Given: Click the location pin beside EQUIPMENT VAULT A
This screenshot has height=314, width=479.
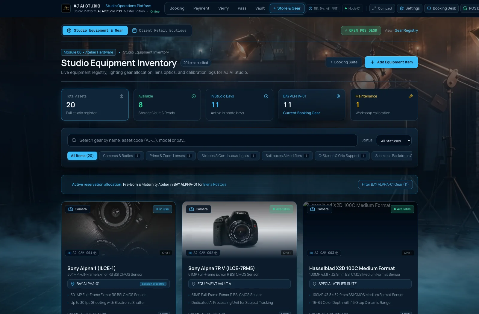Looking at the screenshot, I should 194,284.
